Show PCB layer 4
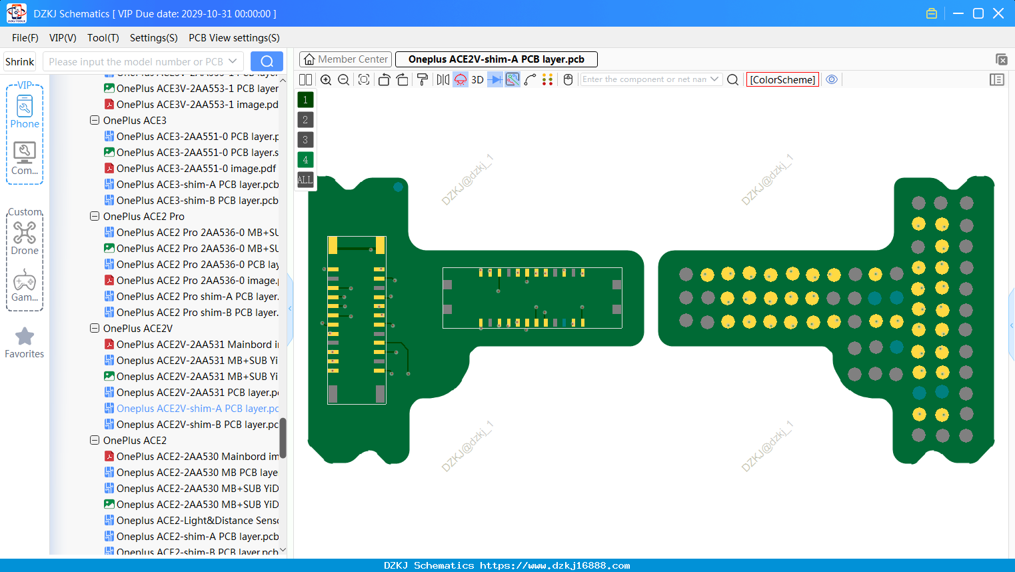This screenshot has width=1015, height=572. click(x=305, y=160)
